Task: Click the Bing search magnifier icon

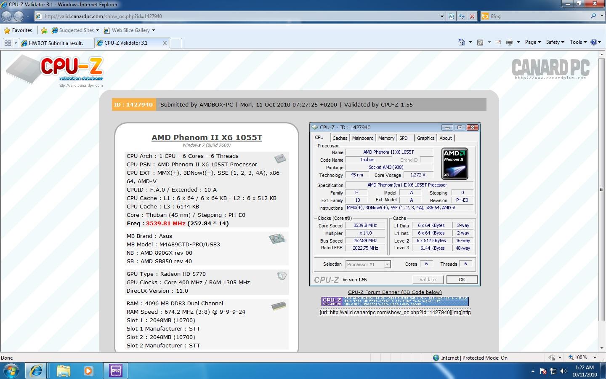Action: 593,16
